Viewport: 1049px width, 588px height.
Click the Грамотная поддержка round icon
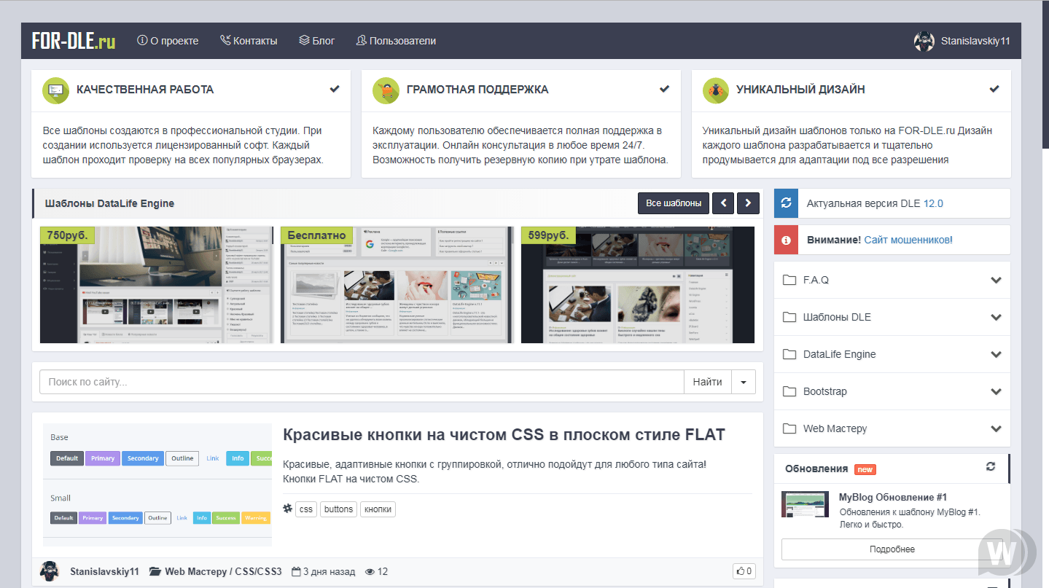pos(386,90)
